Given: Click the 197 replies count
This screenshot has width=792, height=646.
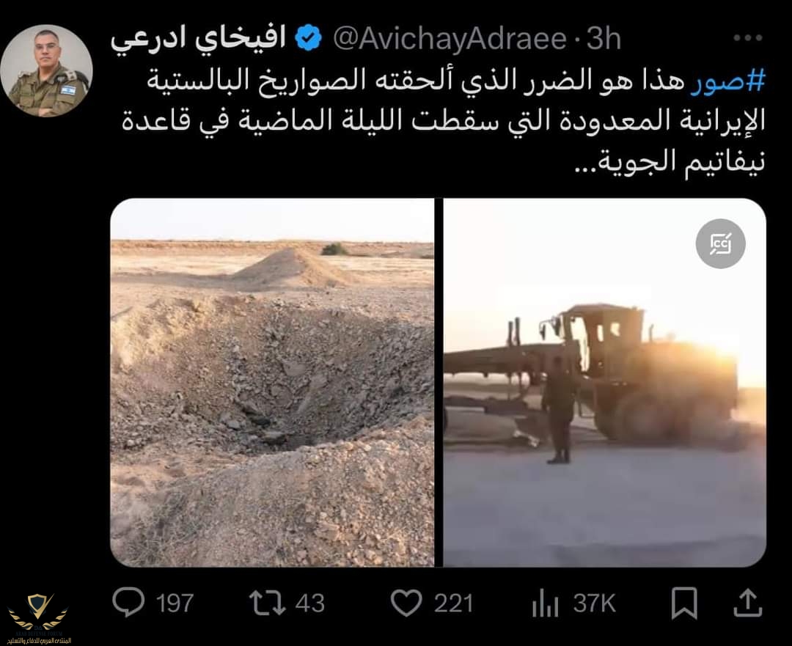Looking at the screenshot, I should pos(175,603).
